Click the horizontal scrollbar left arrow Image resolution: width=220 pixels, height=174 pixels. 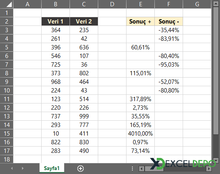(141, 169)
